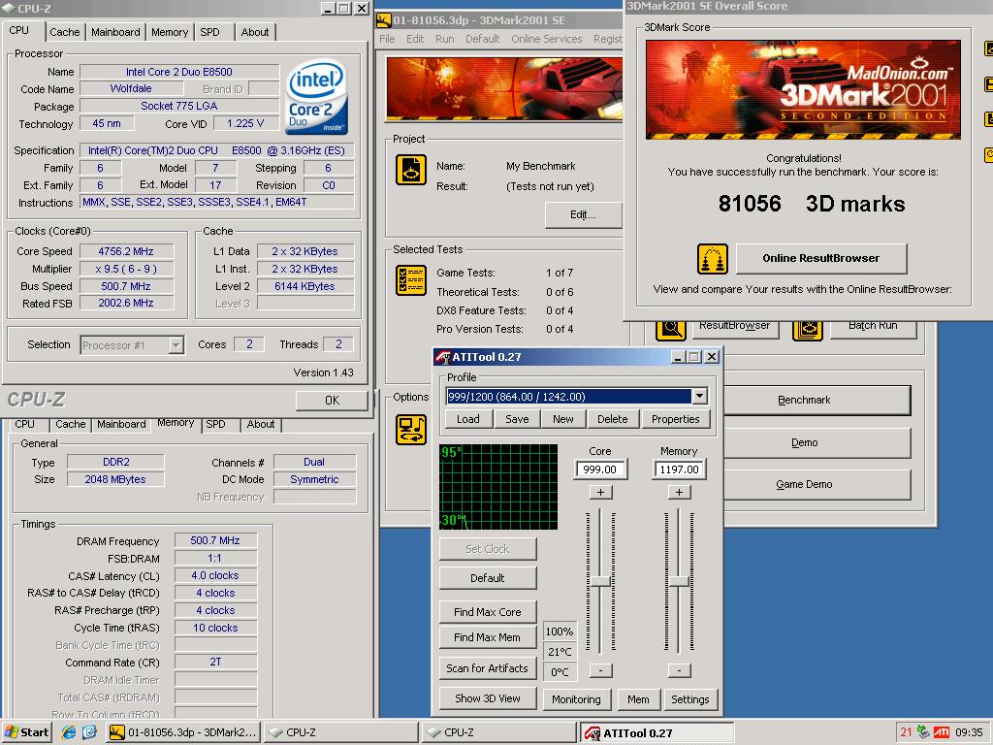993x745 pixels.
Task: Click Scan for Artifacts button
Action: click(x=488, y=668)
